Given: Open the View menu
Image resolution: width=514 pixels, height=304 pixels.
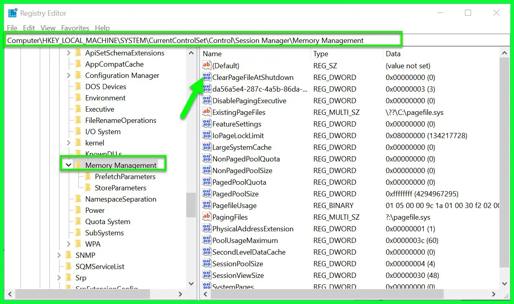Looking at the screenshot, I should (x=48, y=28).
